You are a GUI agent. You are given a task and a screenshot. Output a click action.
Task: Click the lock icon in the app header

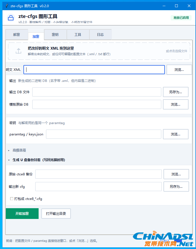11,18
